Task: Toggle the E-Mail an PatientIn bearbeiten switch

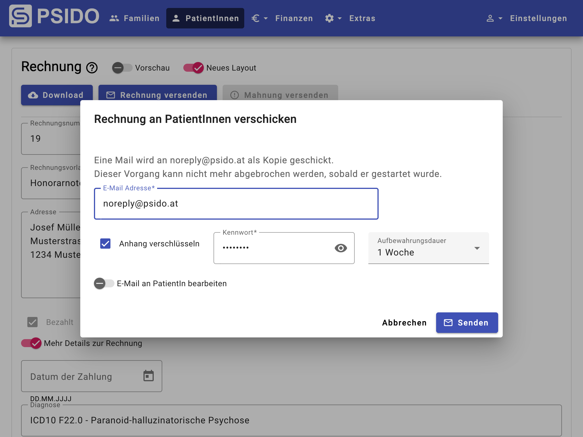Action: point(103,283)
